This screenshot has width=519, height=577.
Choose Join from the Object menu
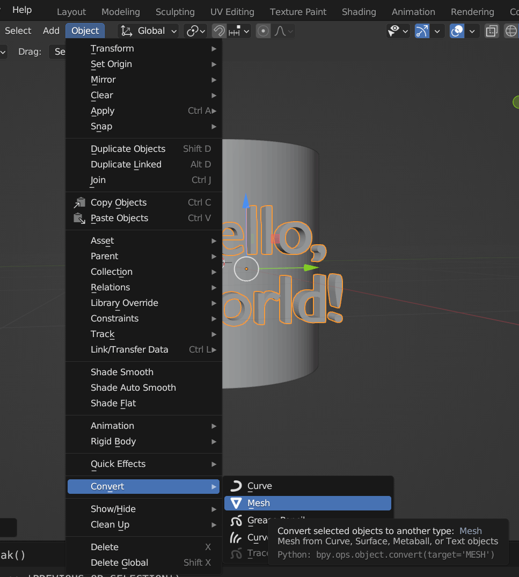(143, 180)
